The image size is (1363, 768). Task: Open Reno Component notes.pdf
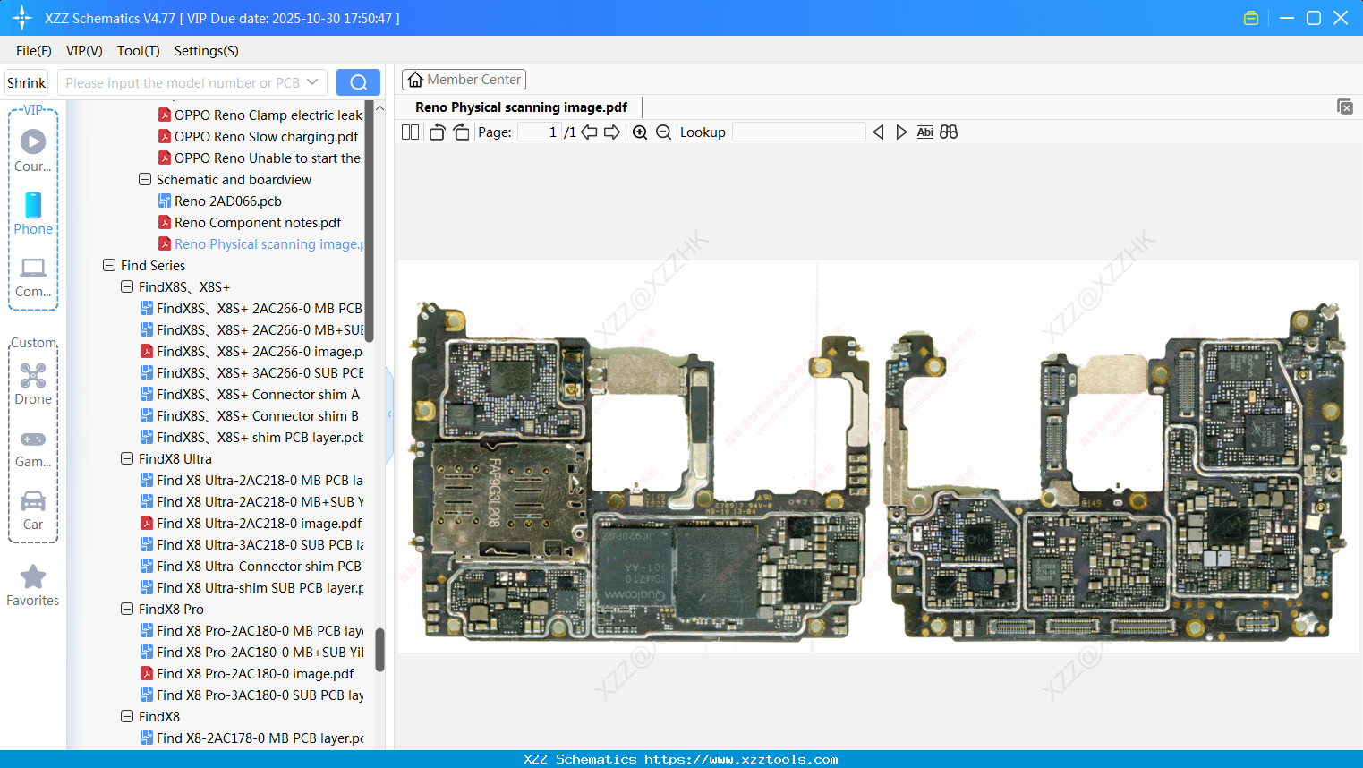(x=258, y=223)
